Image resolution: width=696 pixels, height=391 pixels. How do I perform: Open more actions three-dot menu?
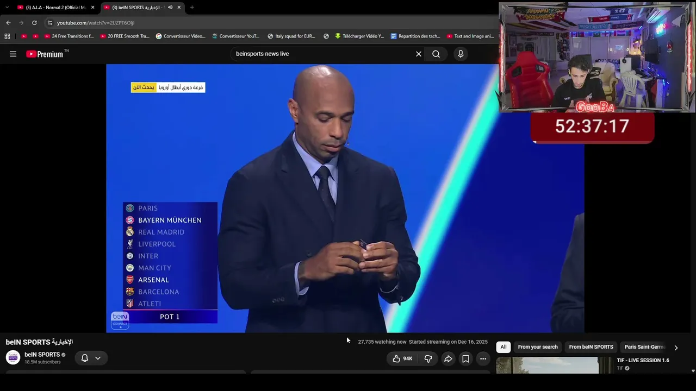tap(483, 358)
